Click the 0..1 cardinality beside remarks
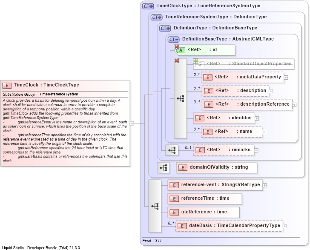Image resolution: width=310 pixels, height=250 pixels. coord(188,147)
